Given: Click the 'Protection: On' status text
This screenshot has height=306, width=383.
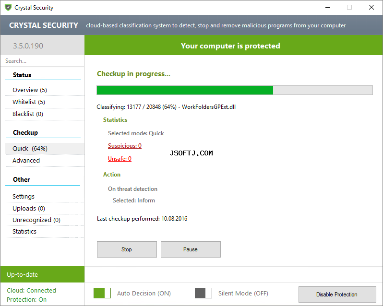Looking at the screenshot, I should coord(26,299).
